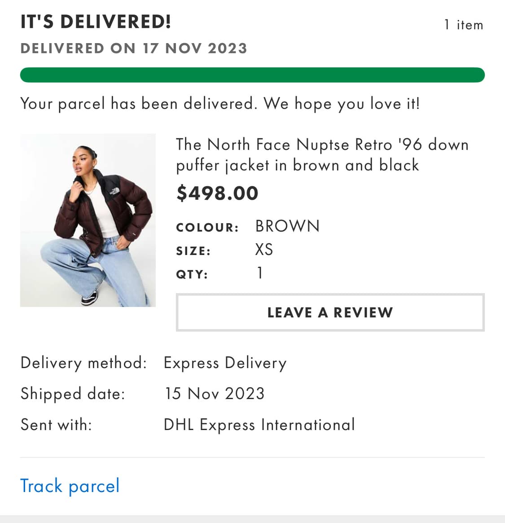Click the XS size value
Image resolution: width=505 pixels, height=523 pixels.
click(x=264, y=250)
